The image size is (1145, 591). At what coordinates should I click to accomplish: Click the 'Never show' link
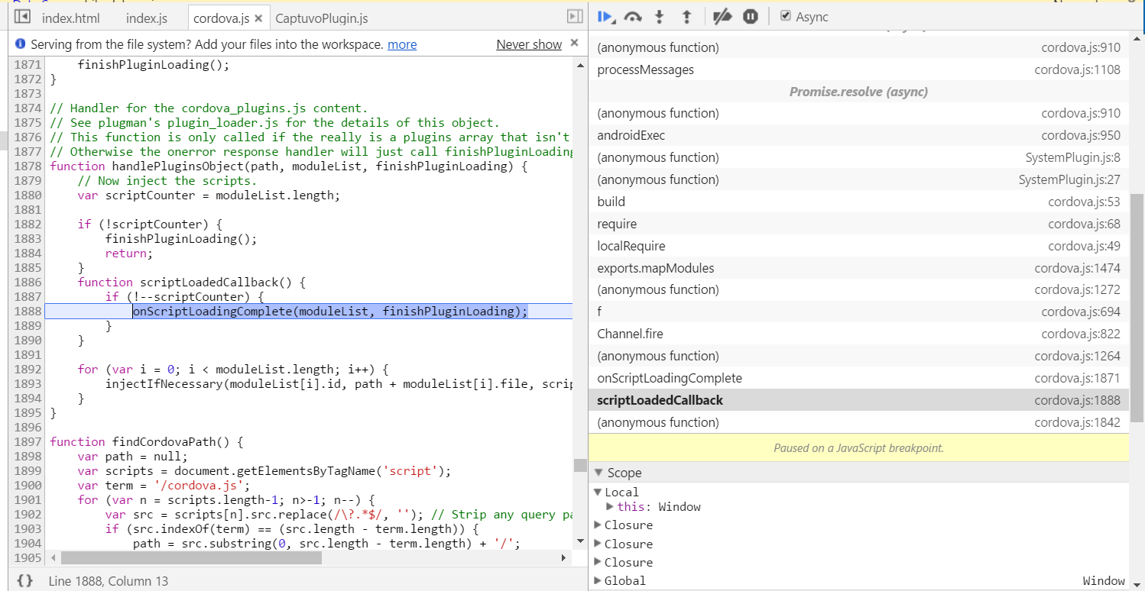click(x=529, y=44)
